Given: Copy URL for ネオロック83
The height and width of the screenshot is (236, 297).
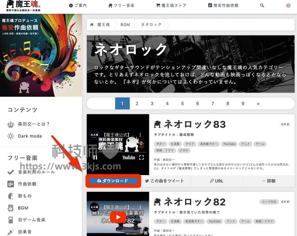Looking at the screenshot, I should (216, 181).
